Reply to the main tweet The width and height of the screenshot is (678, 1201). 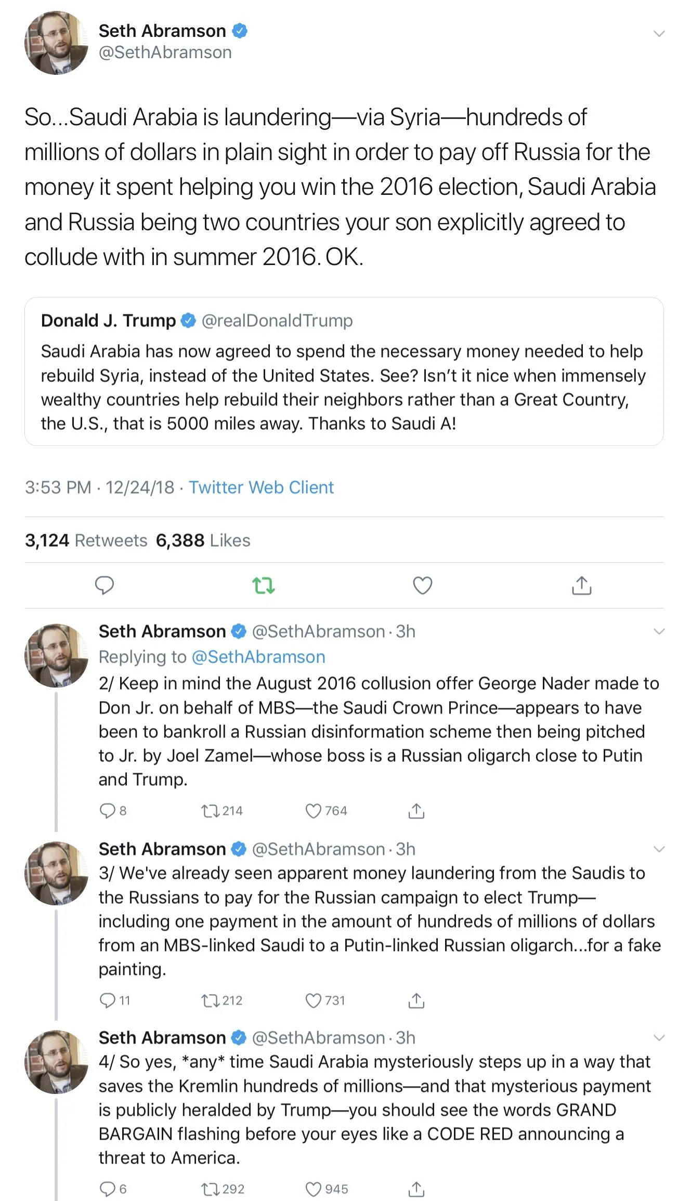tap(104, 585)
